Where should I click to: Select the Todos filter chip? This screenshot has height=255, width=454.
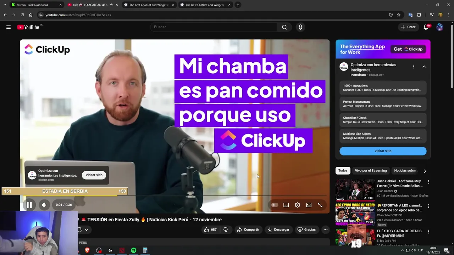(343, 171)
